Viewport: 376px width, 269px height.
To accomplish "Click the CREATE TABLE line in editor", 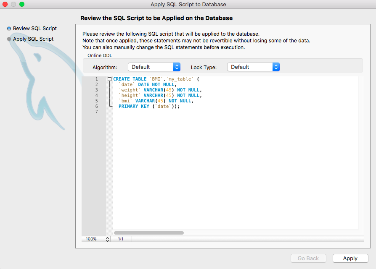I will tap(156, 79).
